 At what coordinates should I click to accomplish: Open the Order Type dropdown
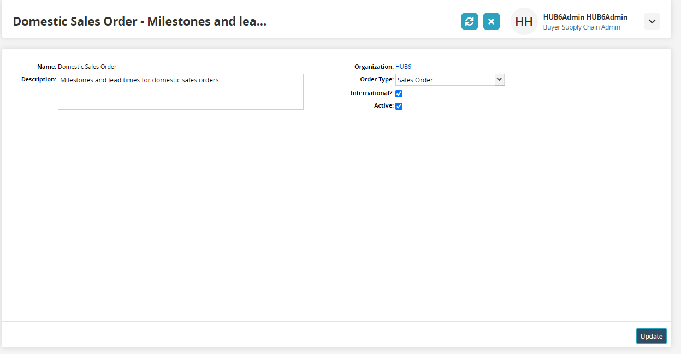[449, 80]
